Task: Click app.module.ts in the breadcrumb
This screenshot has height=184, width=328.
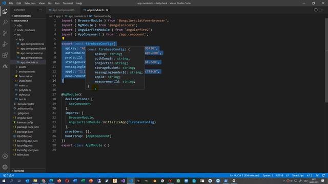Action: tap(77, 16)
